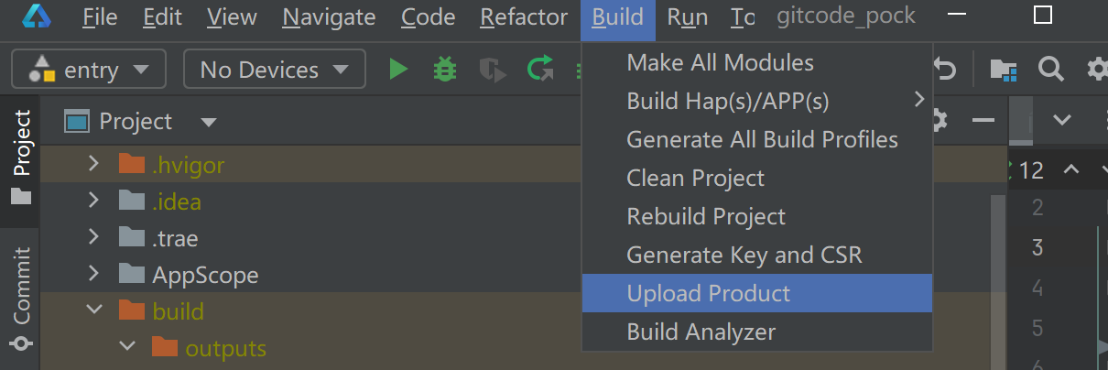Open the entry module dropdown

tap(89, 70)
